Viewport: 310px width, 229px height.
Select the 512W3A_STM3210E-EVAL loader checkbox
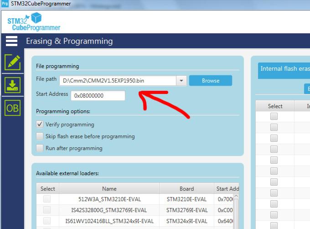(47, 199)
